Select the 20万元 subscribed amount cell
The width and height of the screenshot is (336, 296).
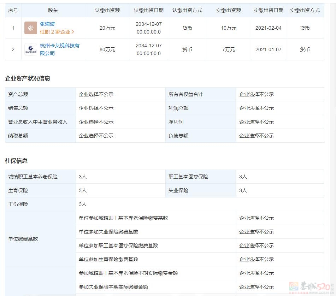(107, 28)
